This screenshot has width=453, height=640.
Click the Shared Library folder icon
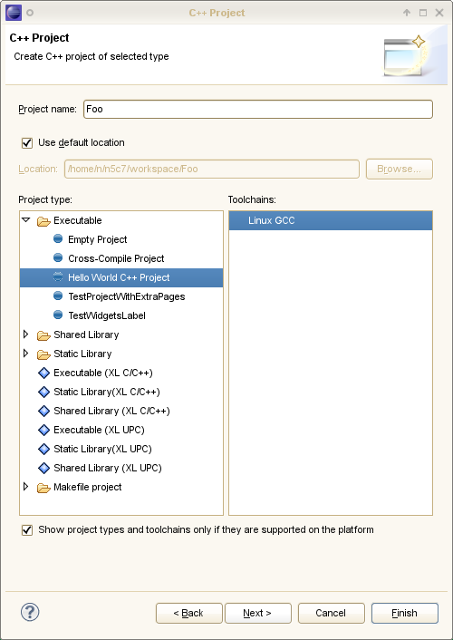[x=43, y=335]
